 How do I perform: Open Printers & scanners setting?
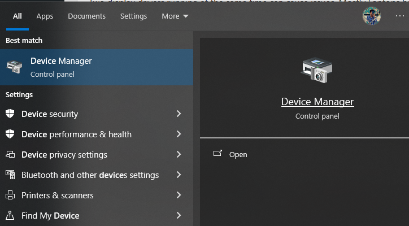[x=97, y=195]
